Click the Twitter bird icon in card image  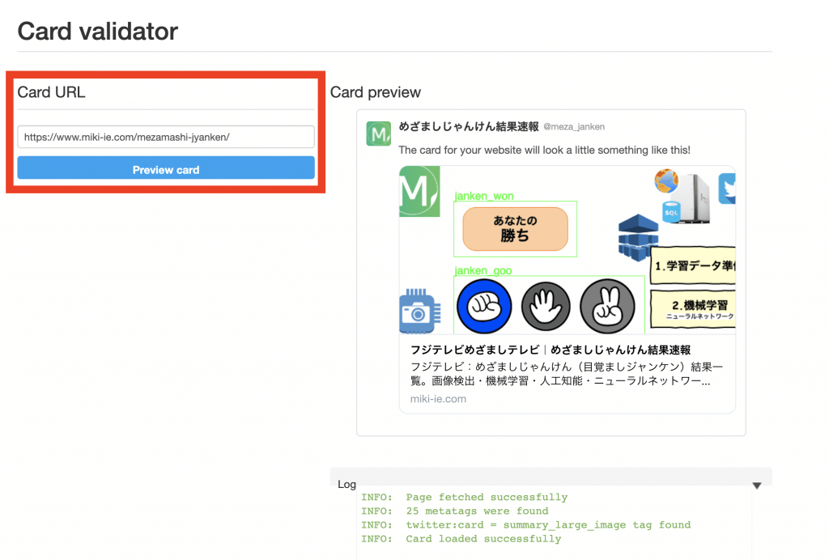727,188
